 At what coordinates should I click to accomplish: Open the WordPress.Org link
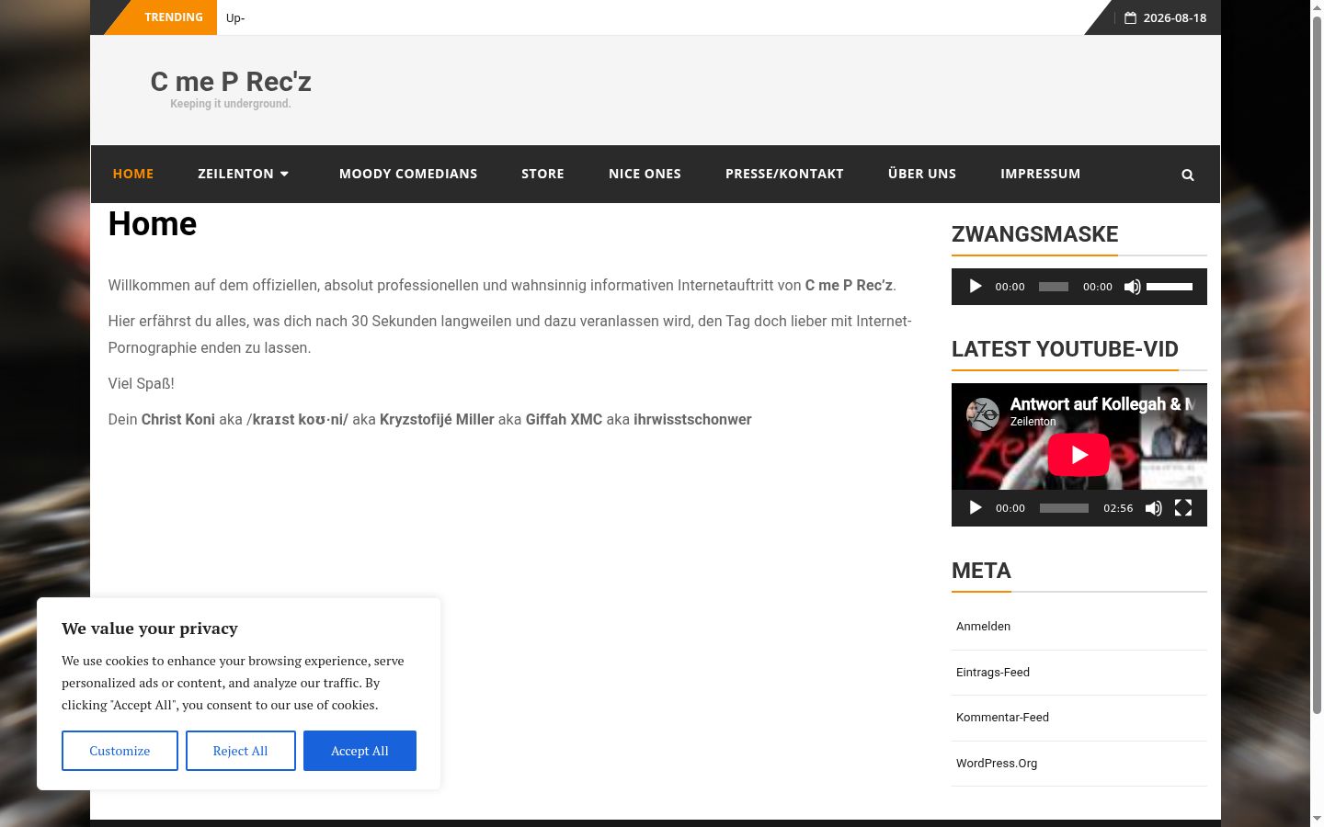point(997,764)
